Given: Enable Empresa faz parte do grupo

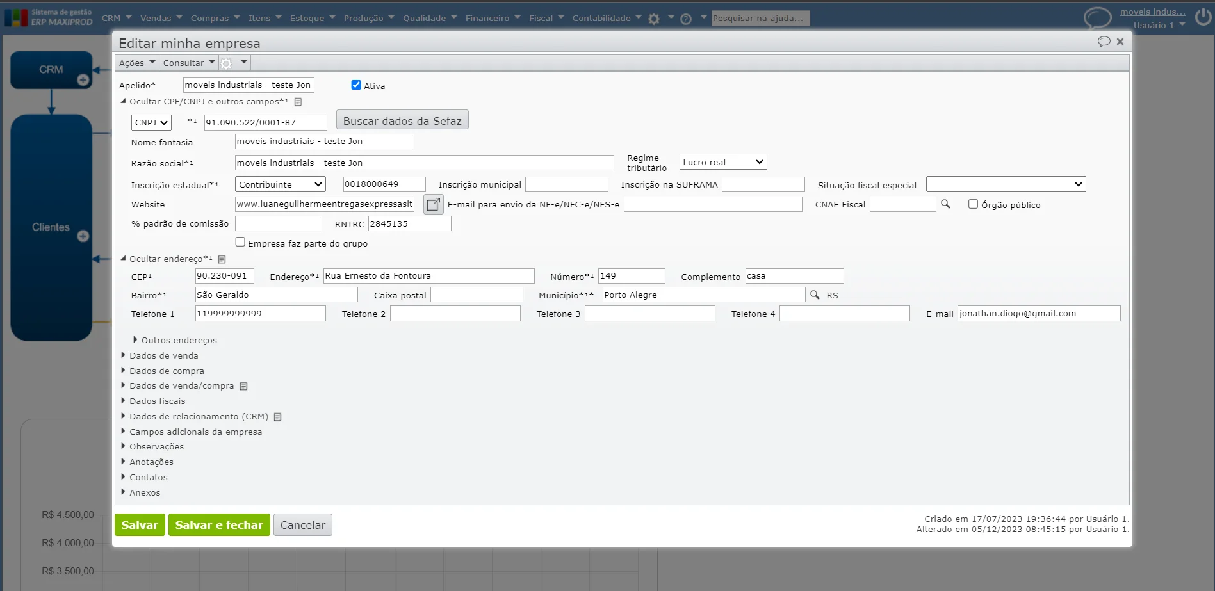Looking at the screenshot, I should 240,242.
